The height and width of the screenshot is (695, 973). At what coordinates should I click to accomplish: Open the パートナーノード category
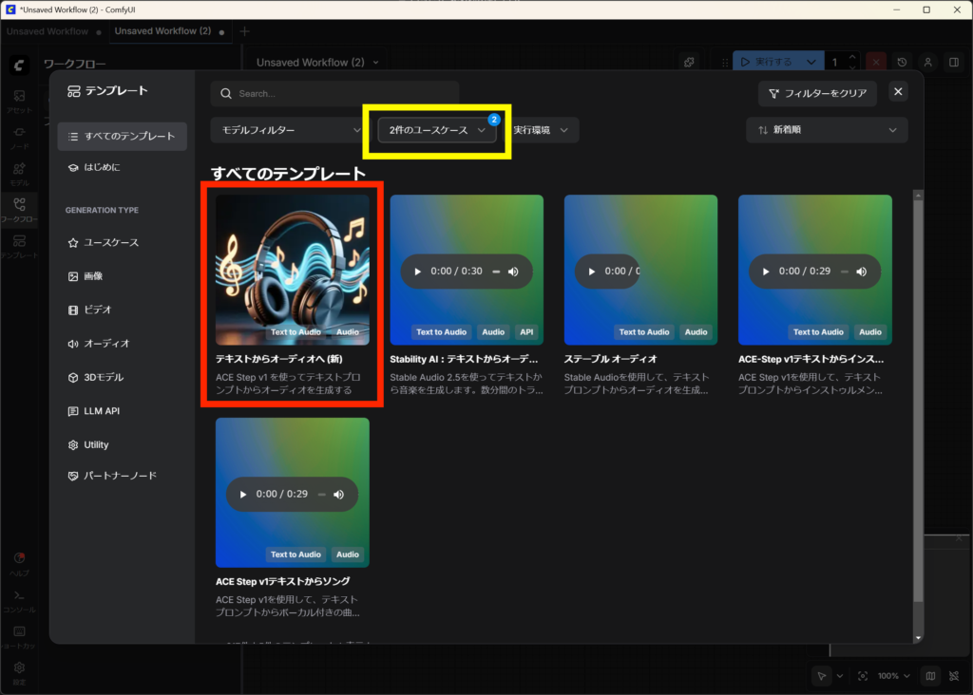tap(120, 476)
